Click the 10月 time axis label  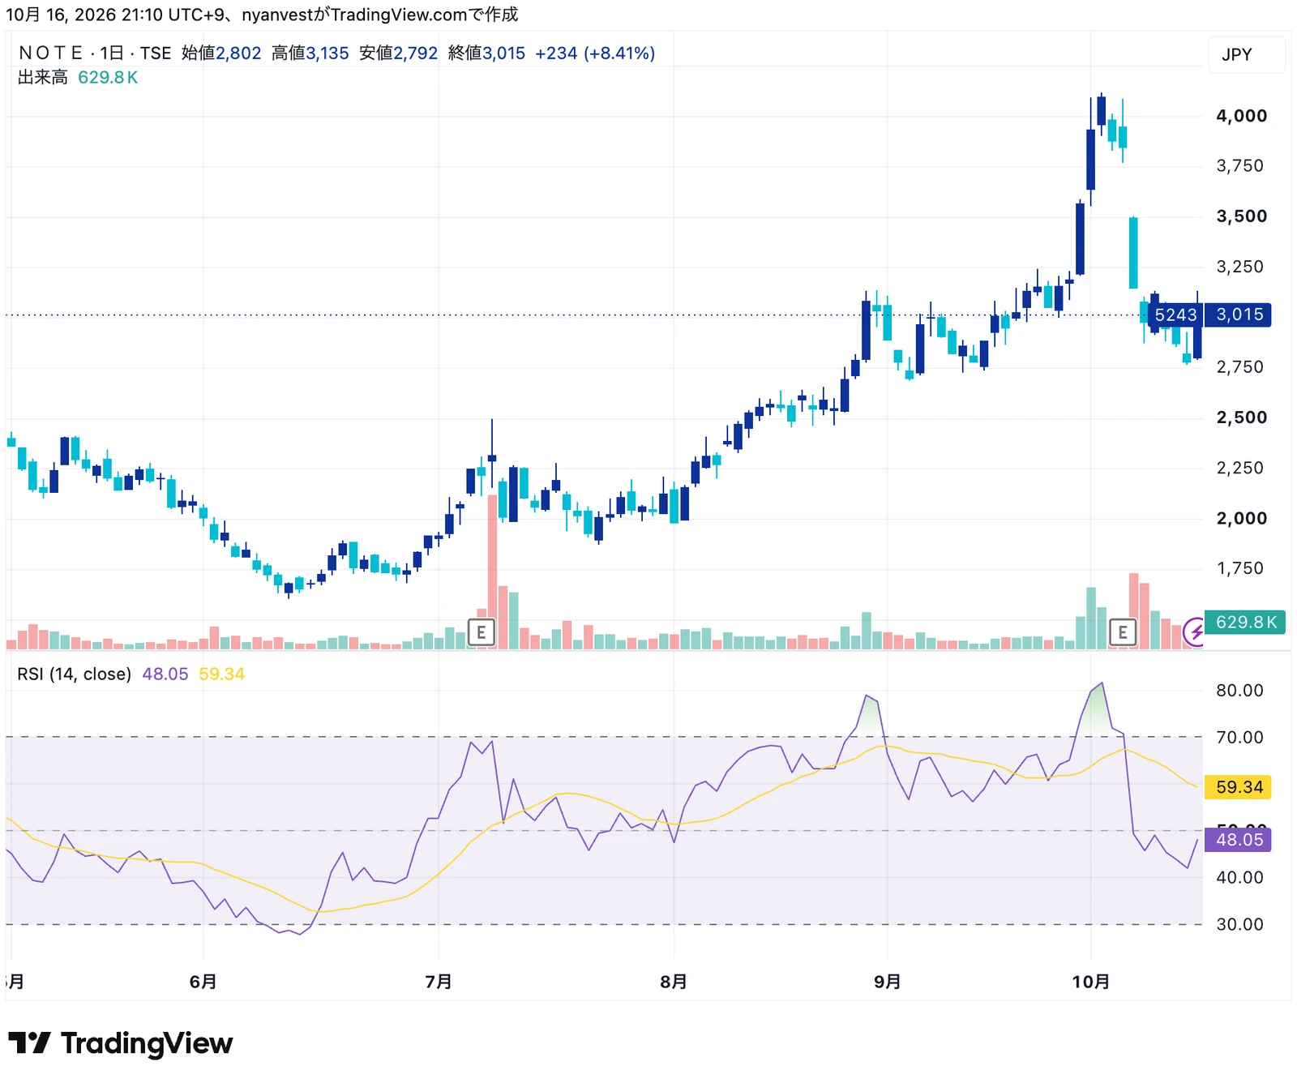click(1091, 982)
